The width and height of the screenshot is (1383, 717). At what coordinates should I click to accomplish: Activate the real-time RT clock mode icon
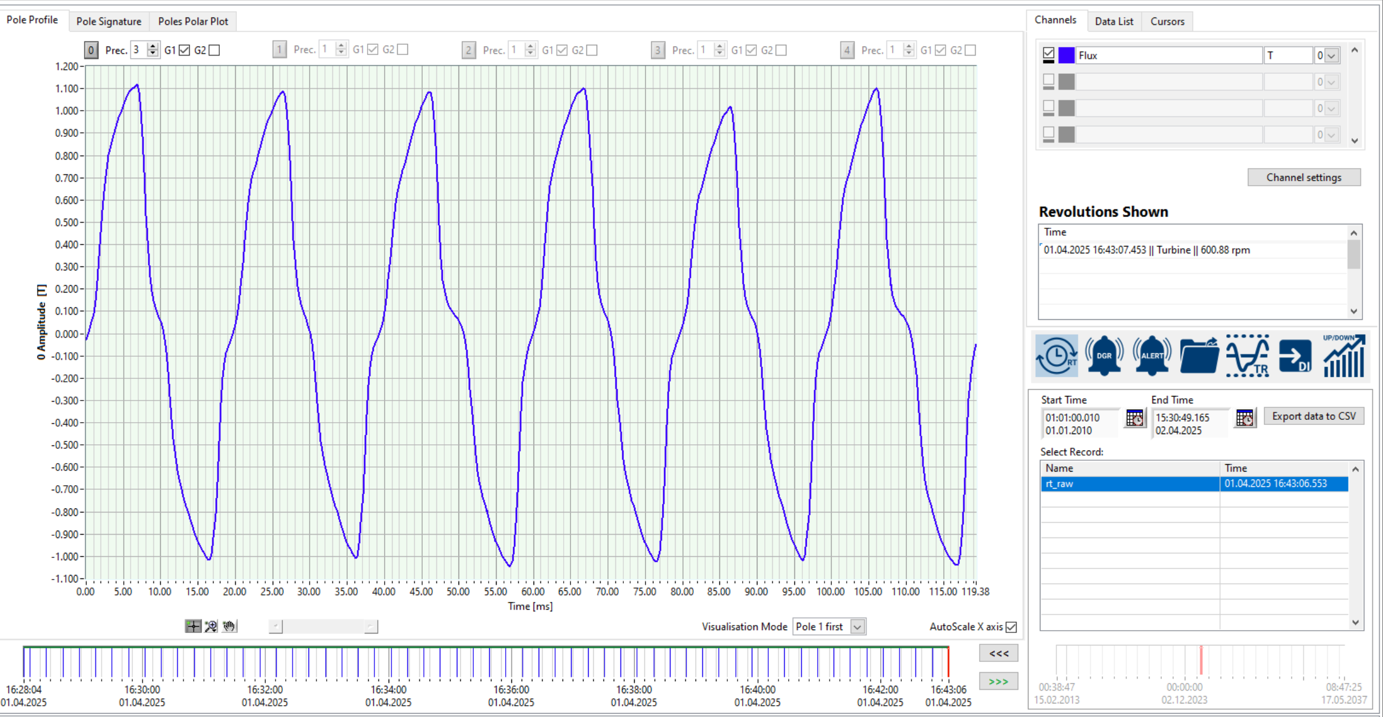coord(1056,356)
